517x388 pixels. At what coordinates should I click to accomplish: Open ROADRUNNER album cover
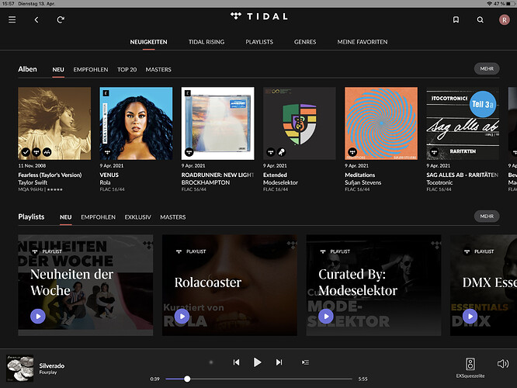click(x=218, y=123)
